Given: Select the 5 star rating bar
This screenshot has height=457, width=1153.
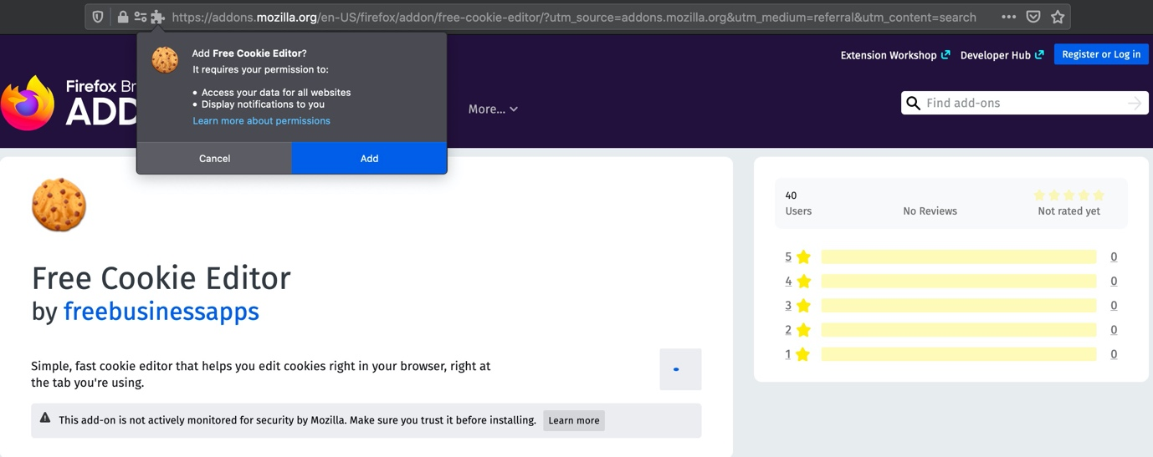Looking at the screenshot, I should click(958, 256).
